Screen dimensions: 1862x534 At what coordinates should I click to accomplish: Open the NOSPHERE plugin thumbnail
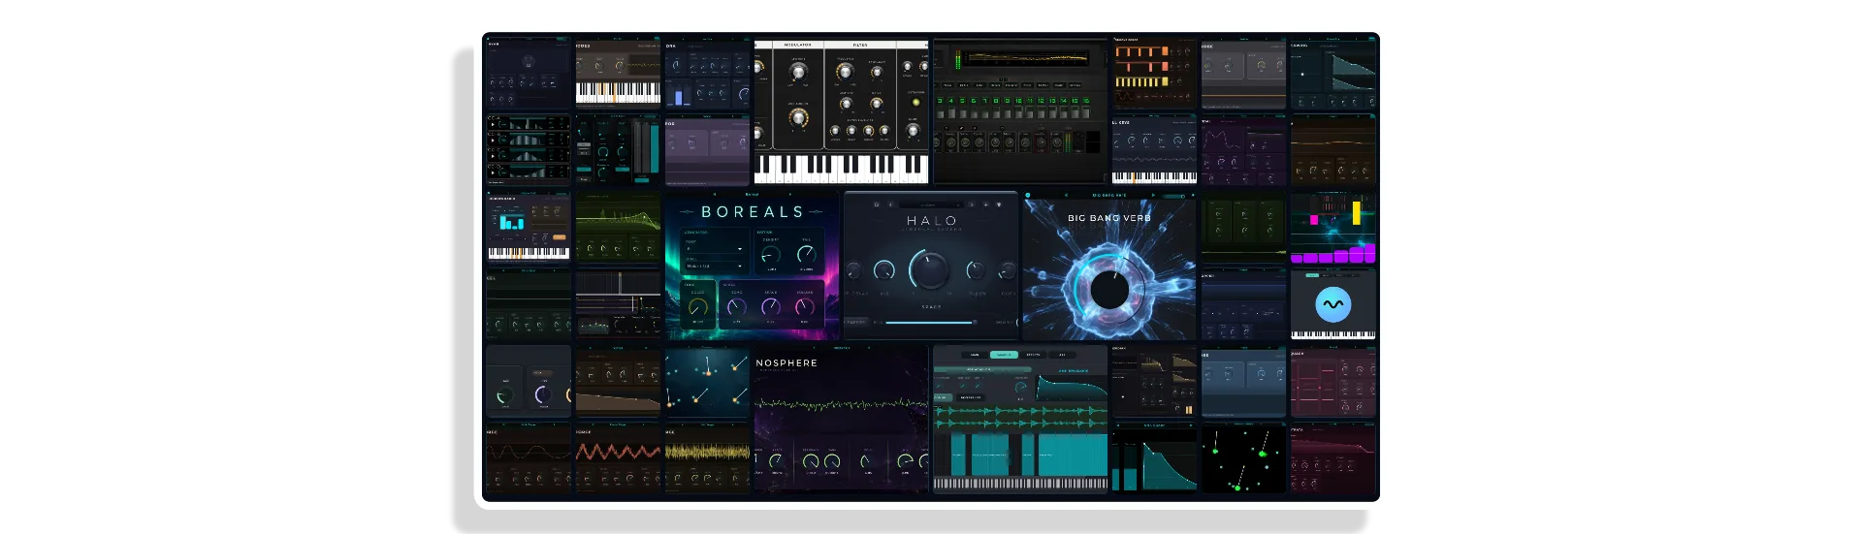[x=841, y=419]
